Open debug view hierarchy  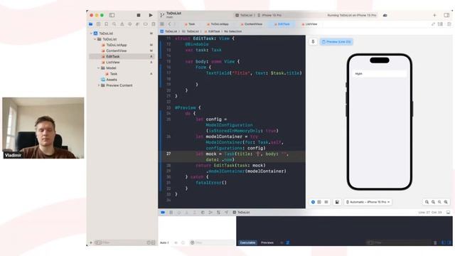coord(203,213)
